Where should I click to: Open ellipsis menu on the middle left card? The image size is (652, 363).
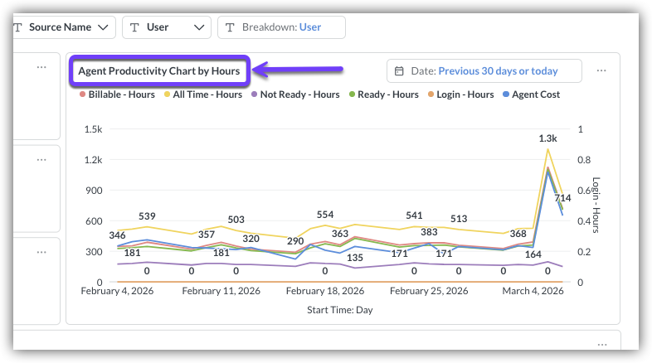point(41,157)
